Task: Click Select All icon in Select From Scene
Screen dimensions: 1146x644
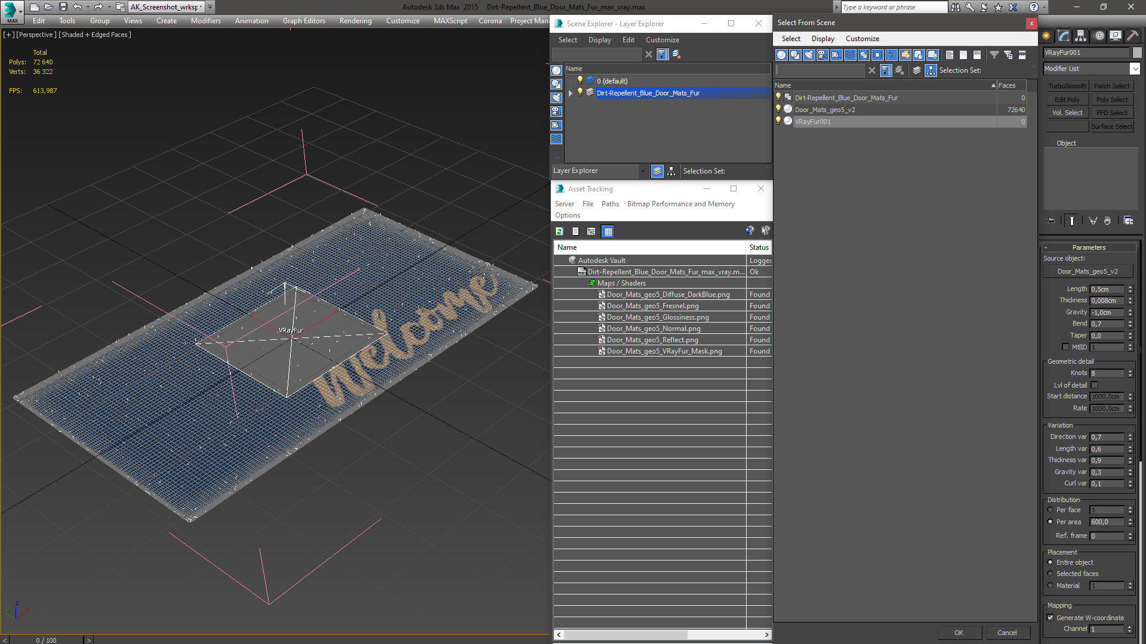Action: click(x=950, y=55)
